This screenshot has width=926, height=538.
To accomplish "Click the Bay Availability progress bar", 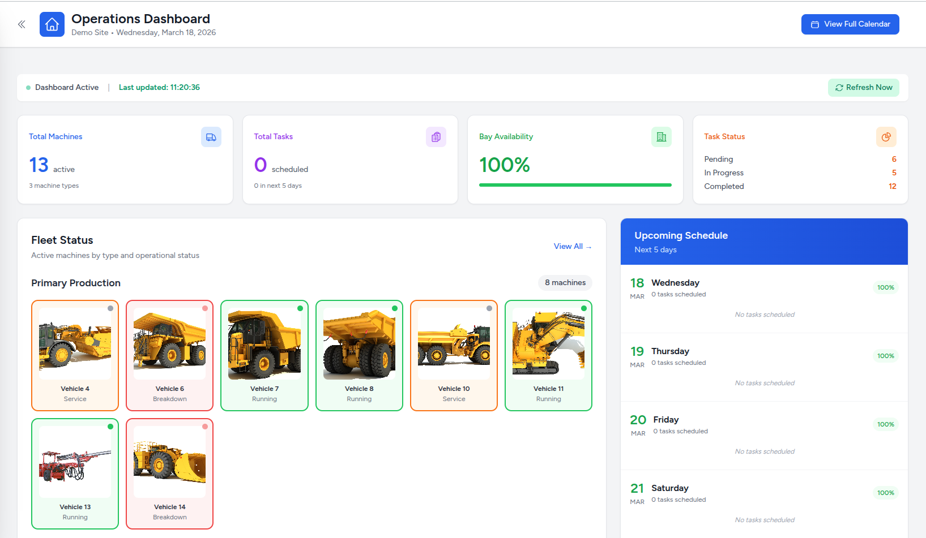I will pos(575,184).
